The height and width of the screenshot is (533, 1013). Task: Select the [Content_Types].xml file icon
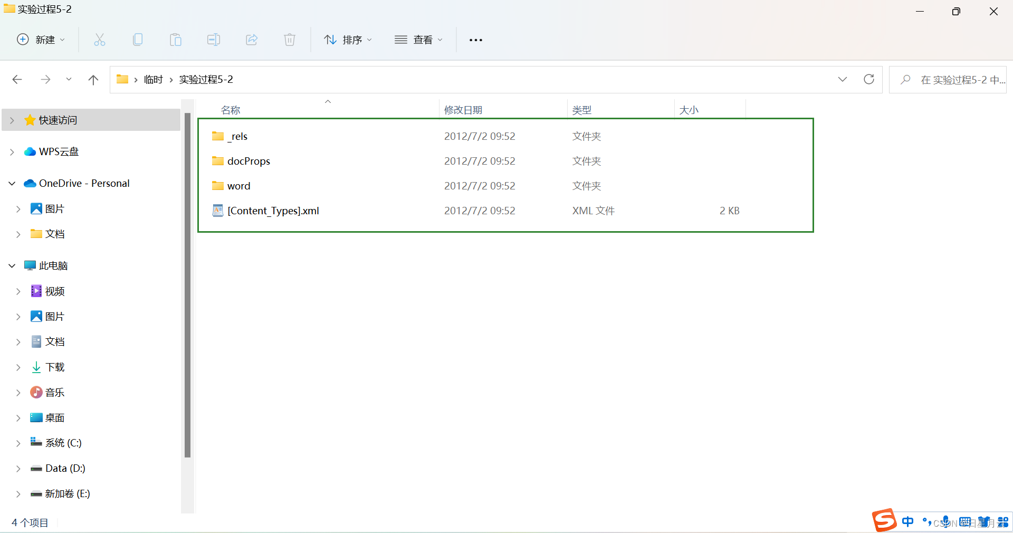[218, 211]
